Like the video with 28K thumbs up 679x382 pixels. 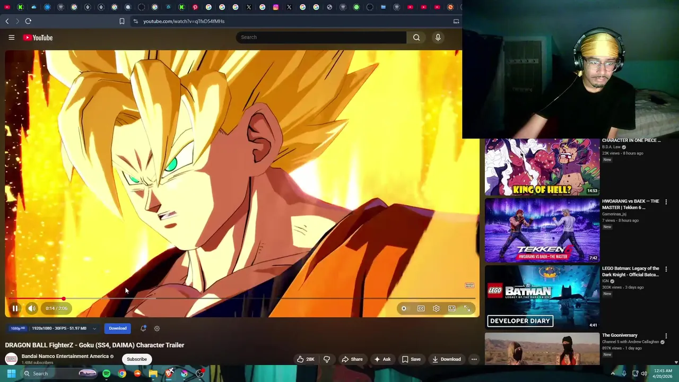click(306, 359)
